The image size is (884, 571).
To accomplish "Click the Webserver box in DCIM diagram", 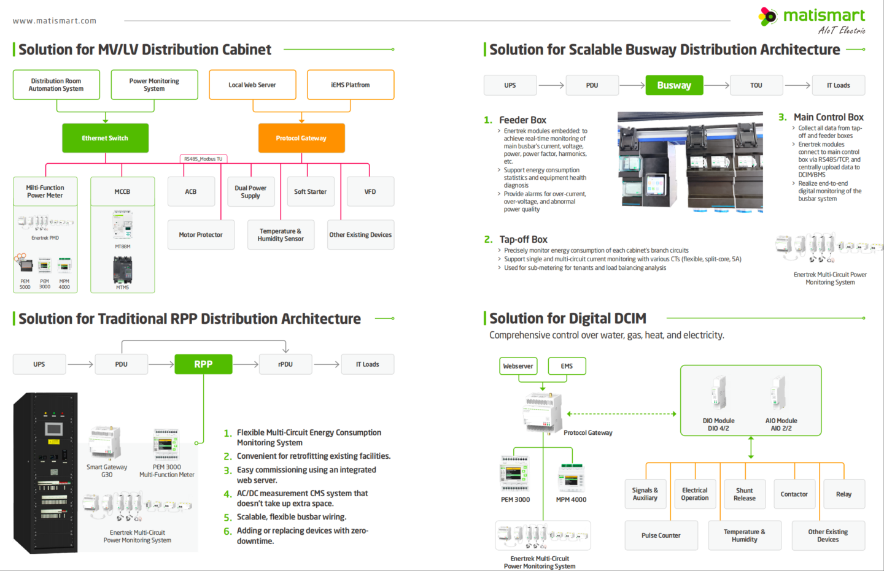I will point(518,366).
